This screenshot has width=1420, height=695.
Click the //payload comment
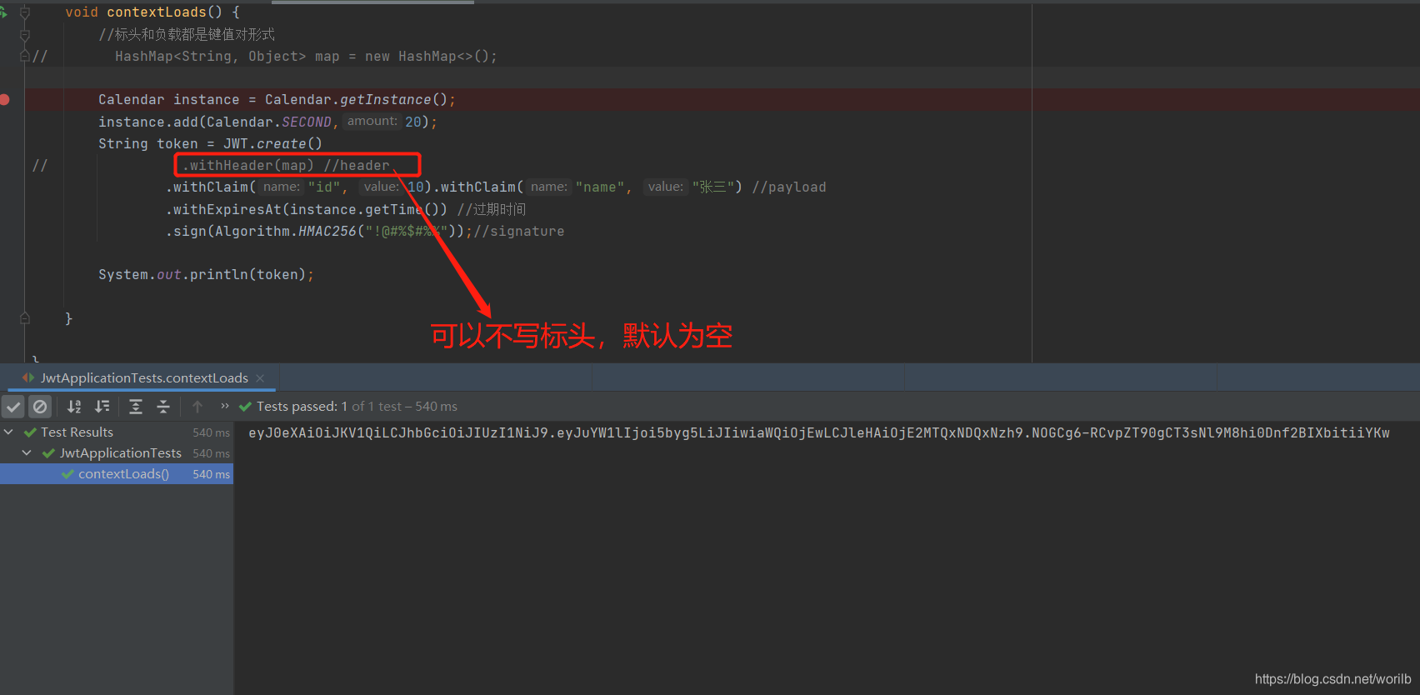(789, 187)
